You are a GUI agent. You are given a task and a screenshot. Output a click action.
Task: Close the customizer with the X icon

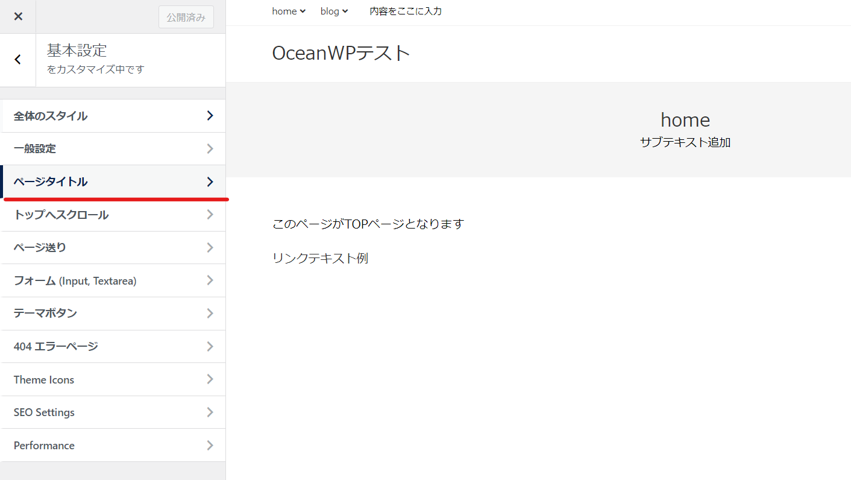click(18, 16)
